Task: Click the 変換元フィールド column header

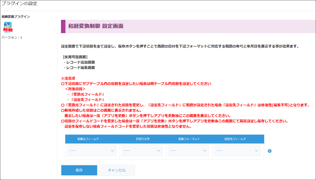Action: [88, 139]
